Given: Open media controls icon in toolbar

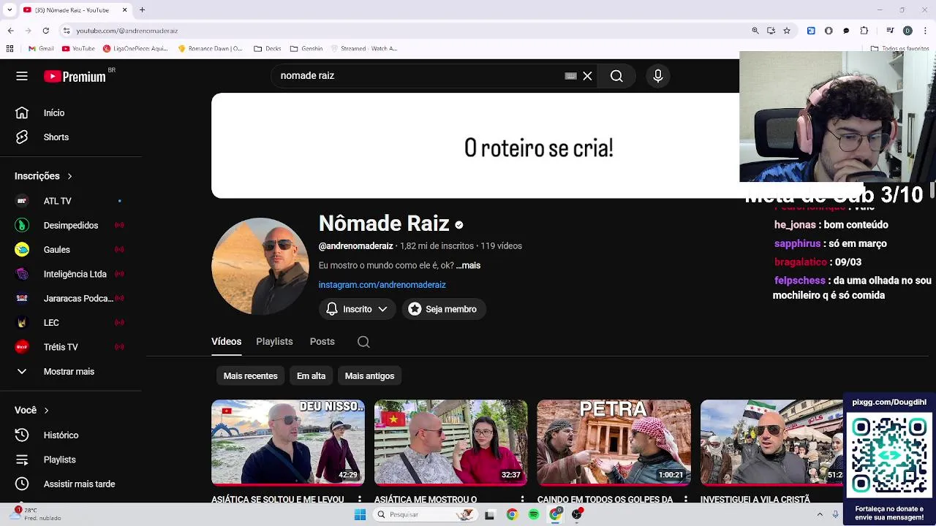Looking at the screenshot, I should click(890, 31).
